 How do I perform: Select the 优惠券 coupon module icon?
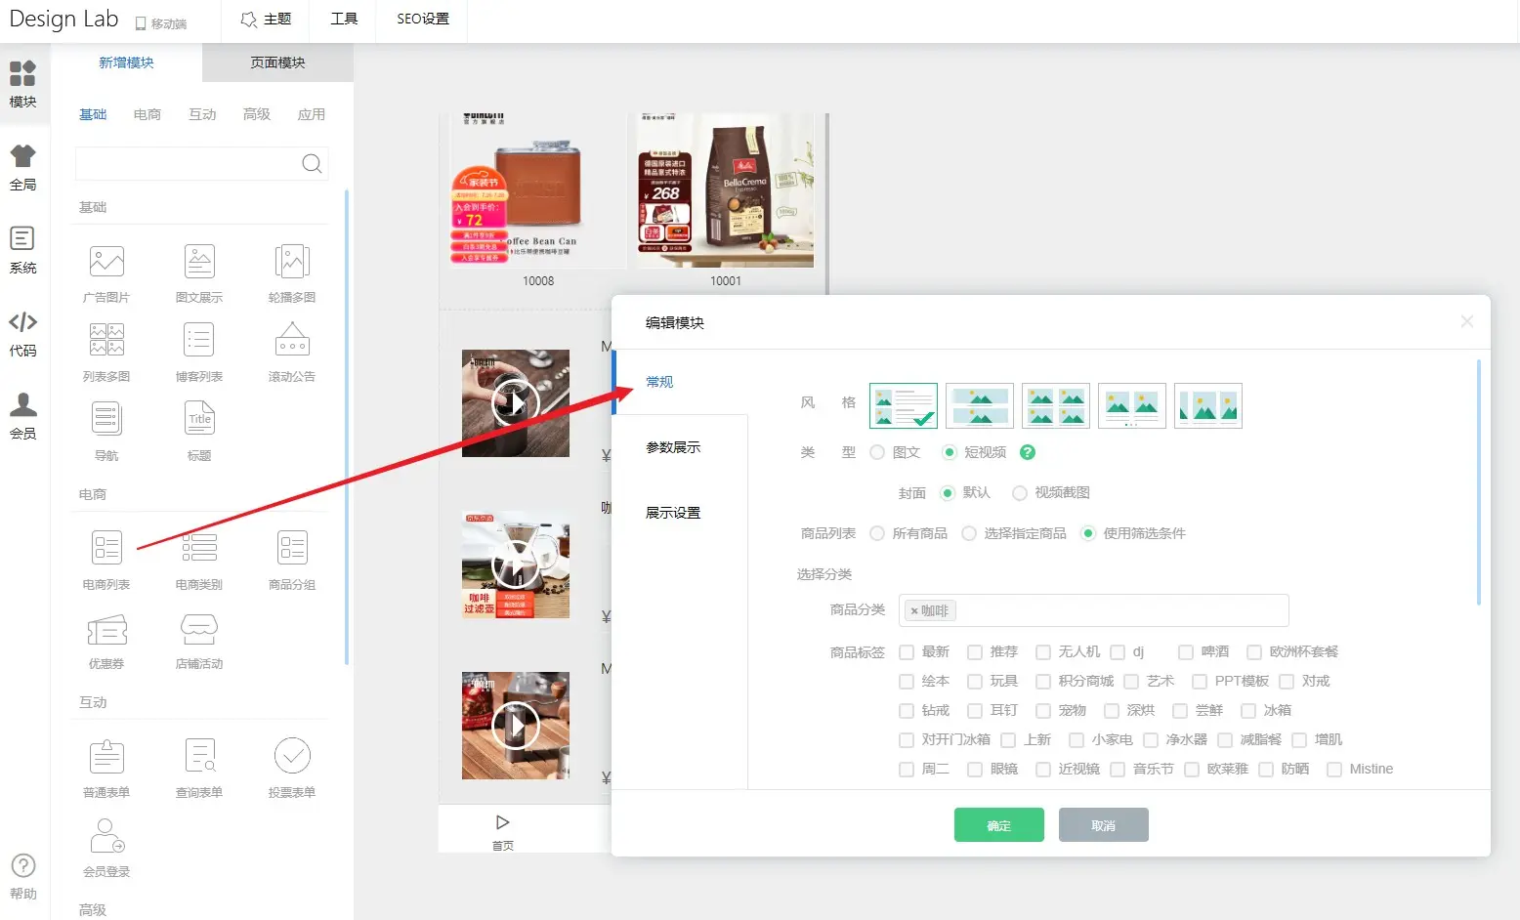[x=106, y=631]
